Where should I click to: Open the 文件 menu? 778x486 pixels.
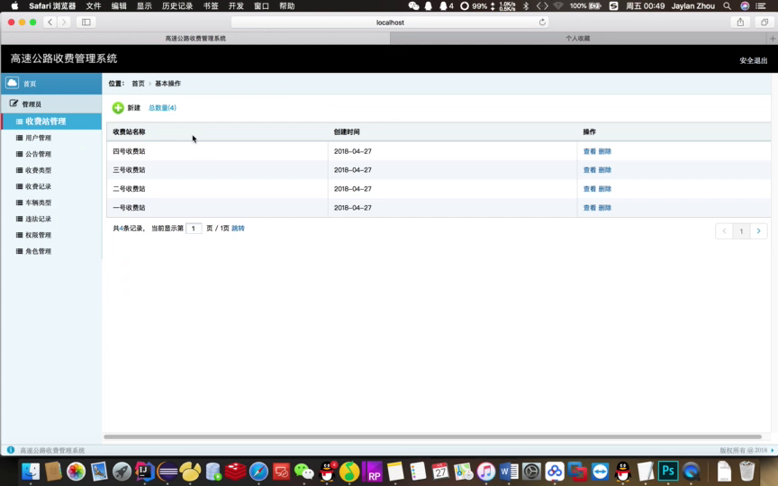pos(94,6)
